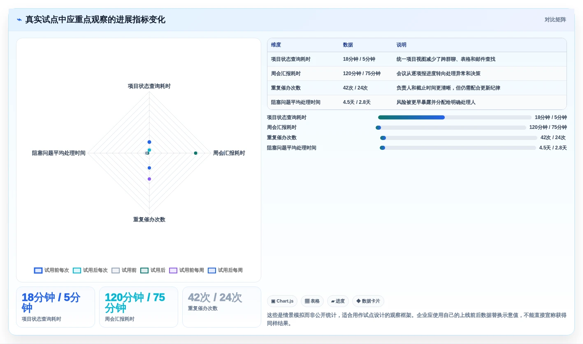Click the 周会汇报耗时 progress bar

(451, 128)
